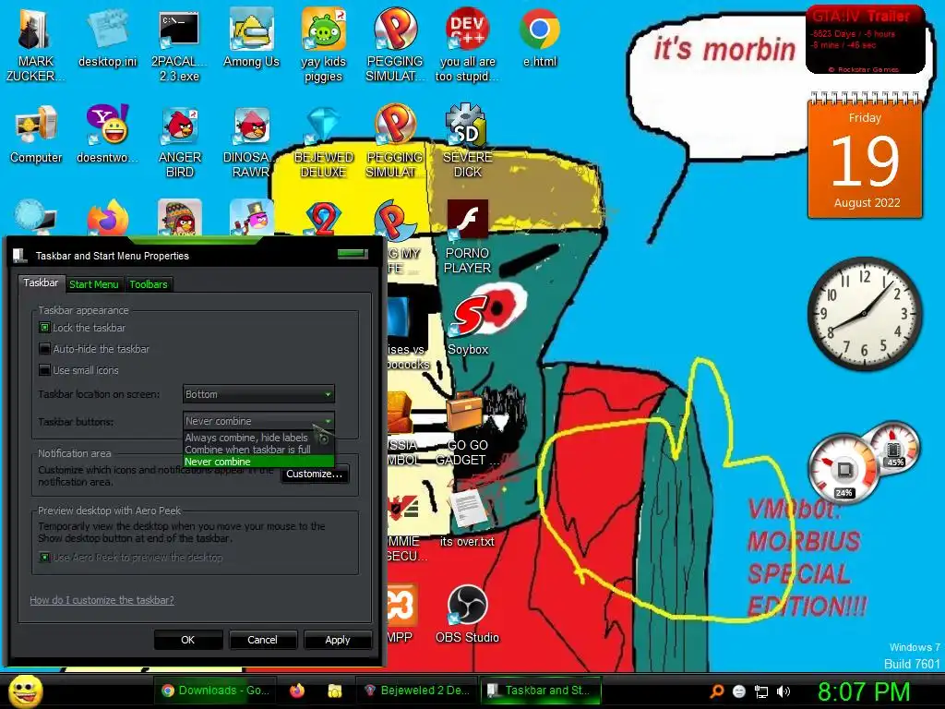Click the Cancel button
The width and height of the screenshot is (945, 709).
pos(262,640)
